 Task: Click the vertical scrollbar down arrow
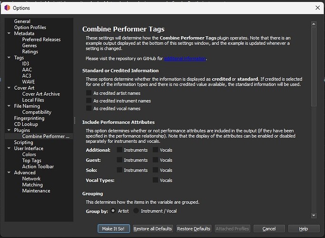[314, 216]
